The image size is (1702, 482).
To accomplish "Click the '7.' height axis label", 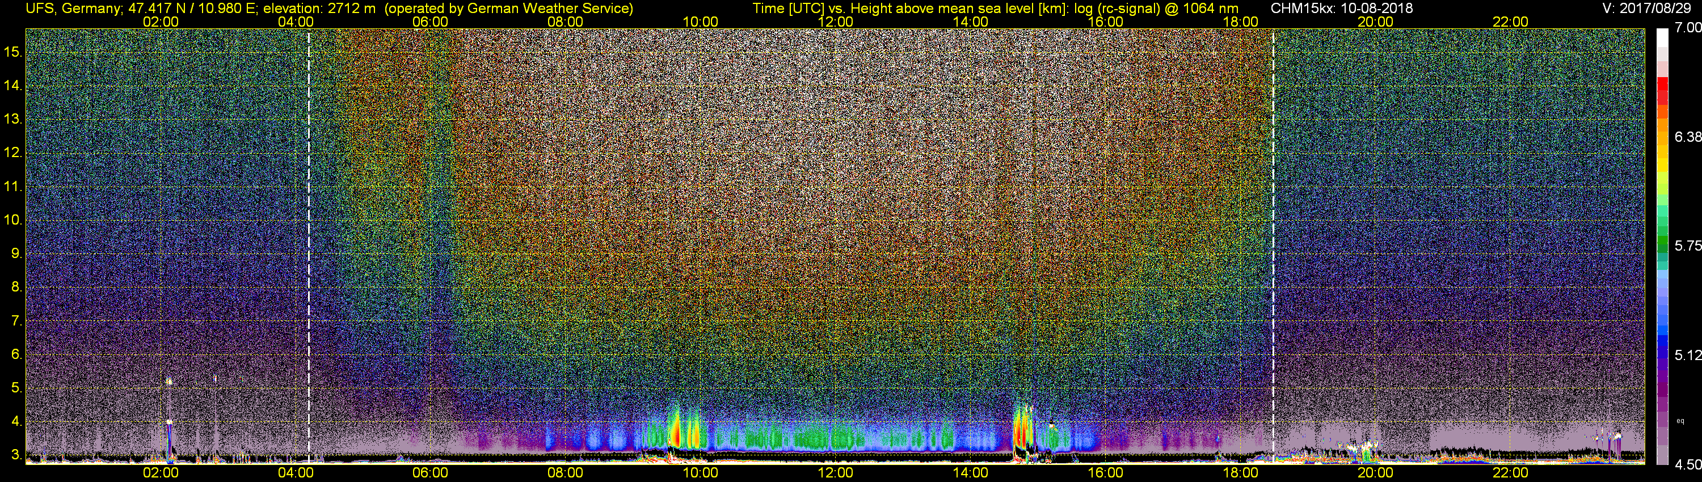I will tap(16, 321).
